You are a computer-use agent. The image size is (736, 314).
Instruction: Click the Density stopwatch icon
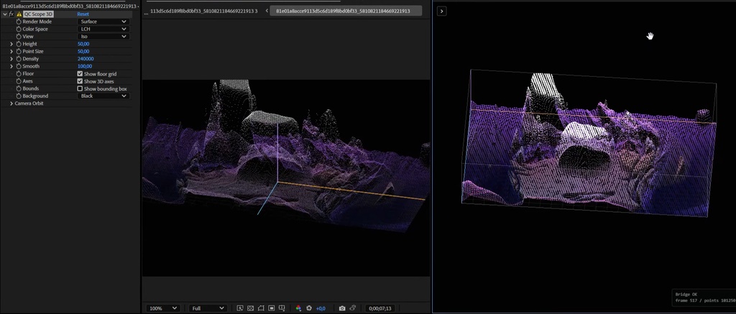[x=19, y=59]
